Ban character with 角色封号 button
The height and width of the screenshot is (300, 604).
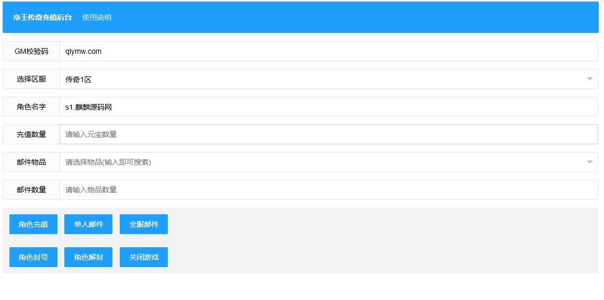pyautogui.click(x=33, y=257)
